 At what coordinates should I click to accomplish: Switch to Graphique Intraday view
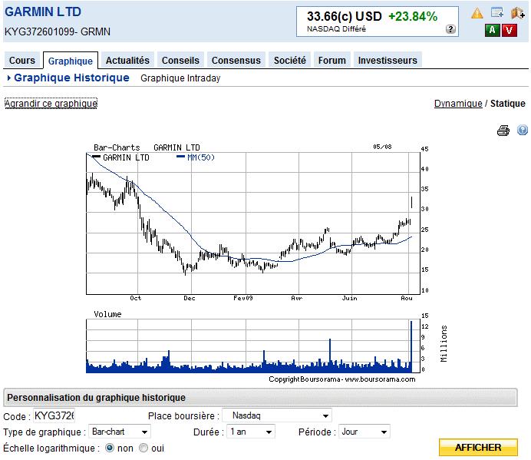tap(180, 78)
